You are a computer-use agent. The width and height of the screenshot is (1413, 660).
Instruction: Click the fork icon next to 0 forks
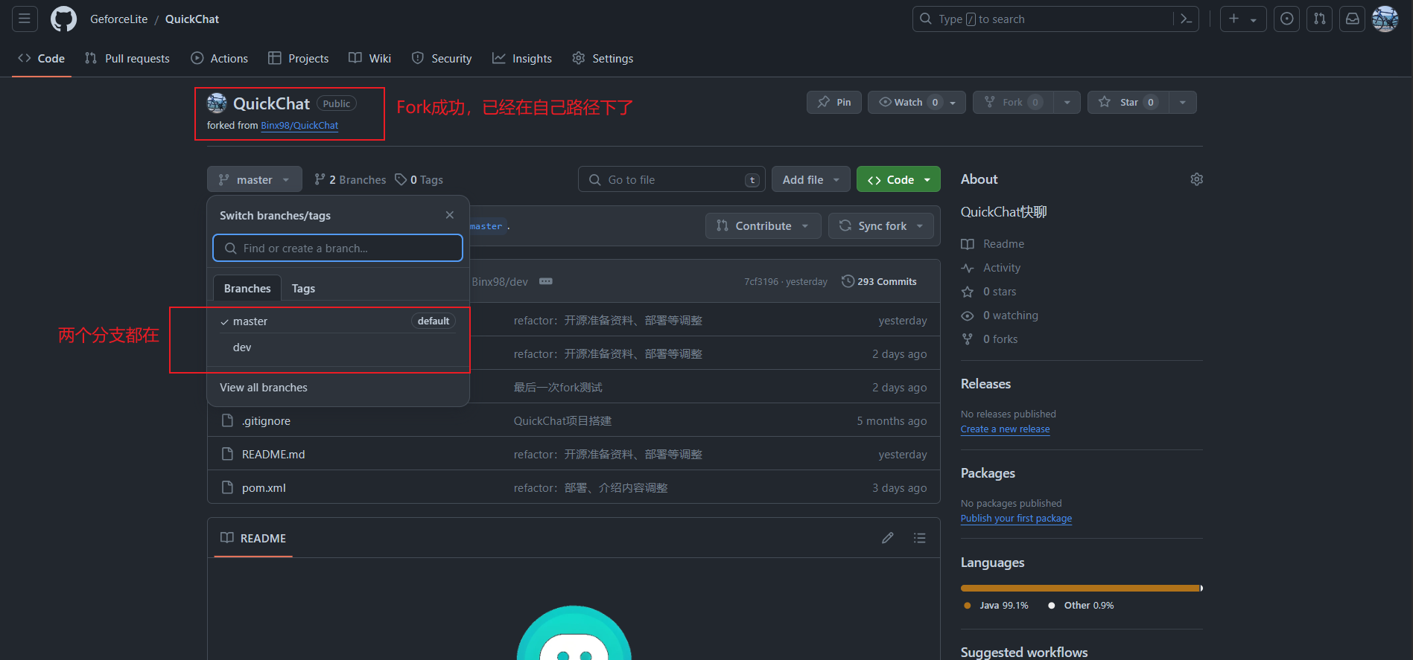point(968,339)
